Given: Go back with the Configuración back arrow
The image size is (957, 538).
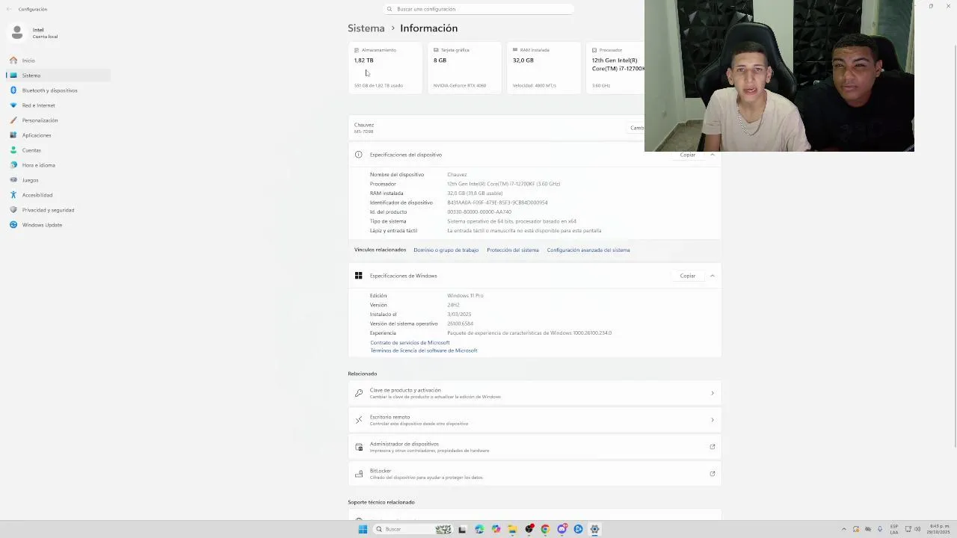Looking at the screenshot, I should coord(9,9).
